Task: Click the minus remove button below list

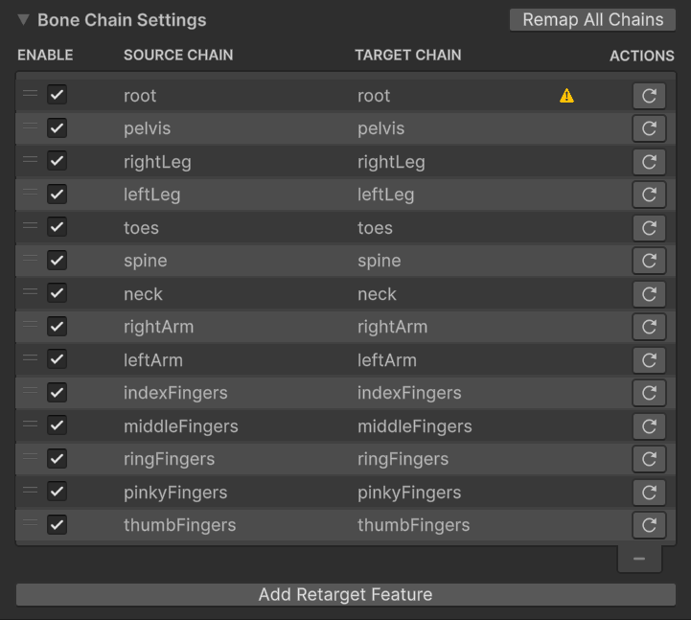Action: point(639,559)
